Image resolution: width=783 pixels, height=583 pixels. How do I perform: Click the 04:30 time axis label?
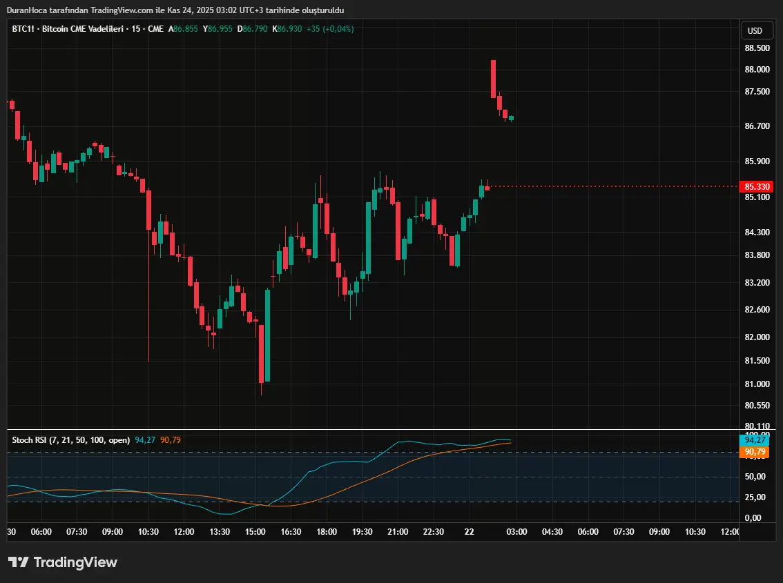point(552,531)
